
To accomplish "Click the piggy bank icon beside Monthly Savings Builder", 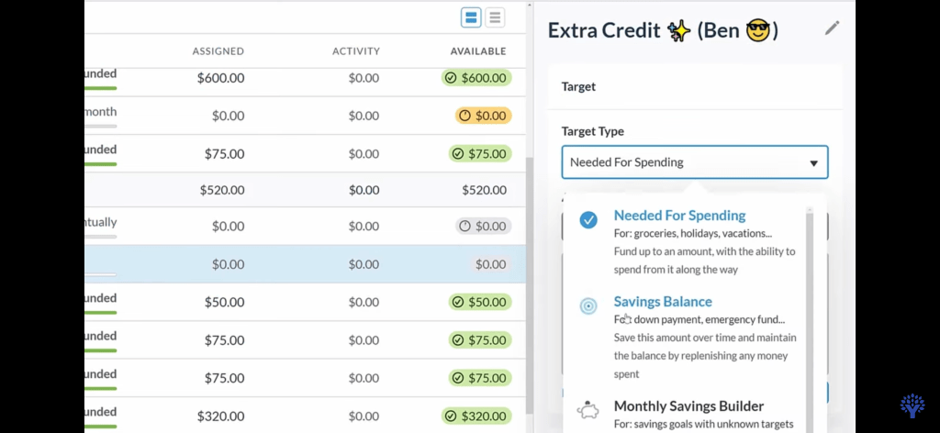I will [x=588, y=410].
